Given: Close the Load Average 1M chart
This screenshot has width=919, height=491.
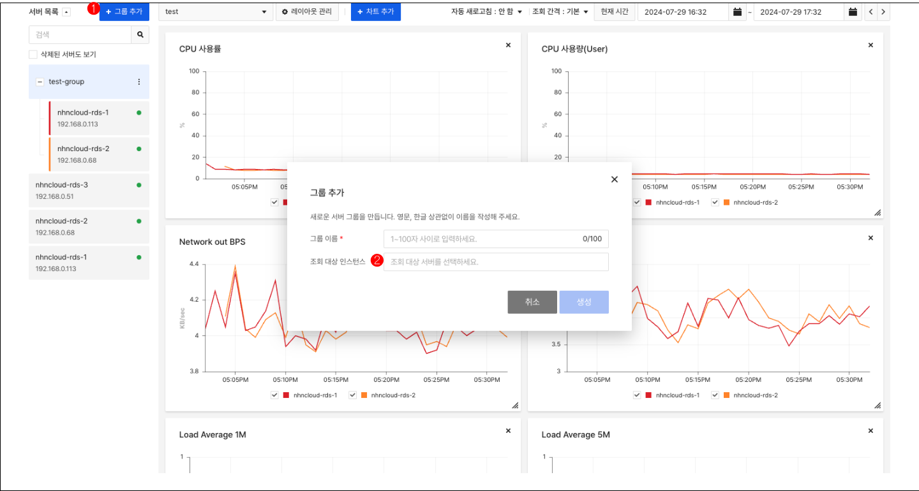Looking at the screenshot, I should click(x=508, y=430).
